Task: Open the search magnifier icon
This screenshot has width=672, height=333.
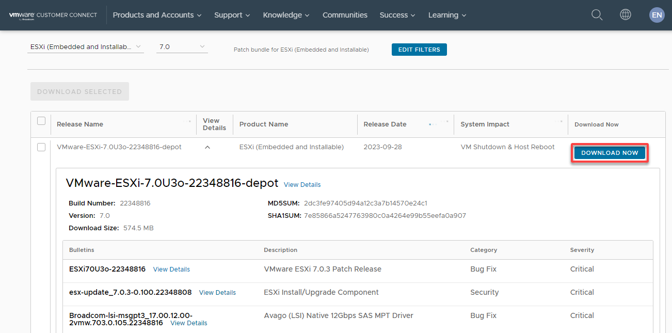Action: coord(597,15)
